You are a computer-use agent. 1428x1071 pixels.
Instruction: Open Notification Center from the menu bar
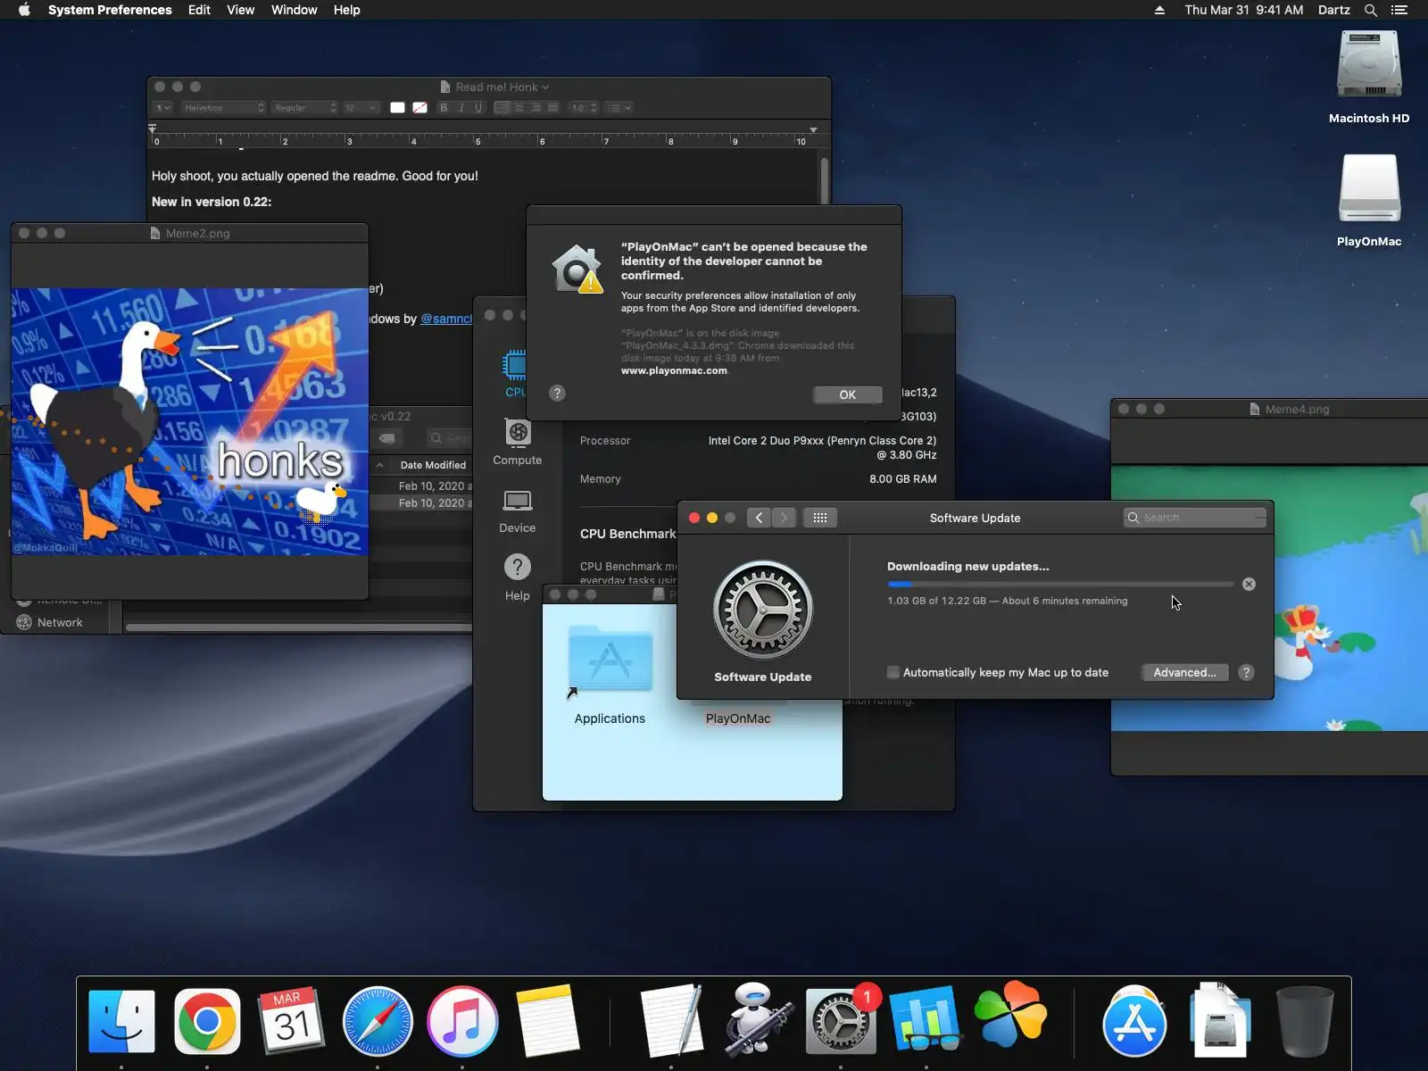[1399, 10]
